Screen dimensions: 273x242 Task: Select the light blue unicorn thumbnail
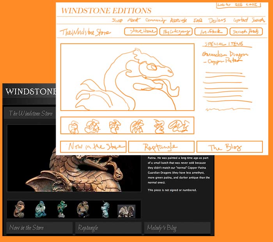point(105,209)
